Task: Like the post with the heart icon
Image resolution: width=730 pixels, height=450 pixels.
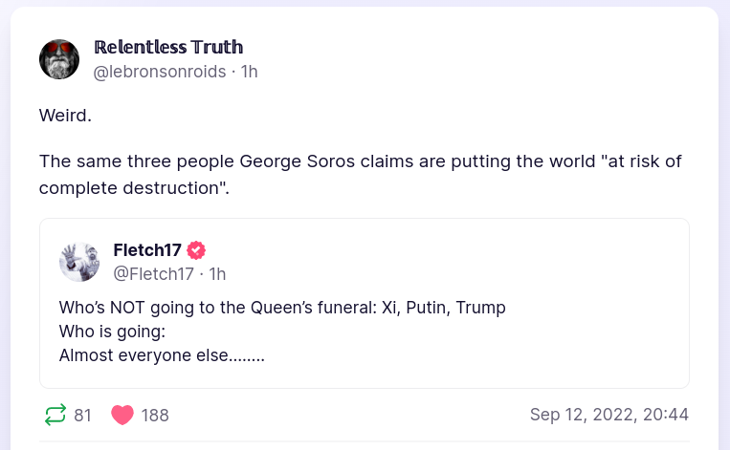Action: tap(122, 415)
